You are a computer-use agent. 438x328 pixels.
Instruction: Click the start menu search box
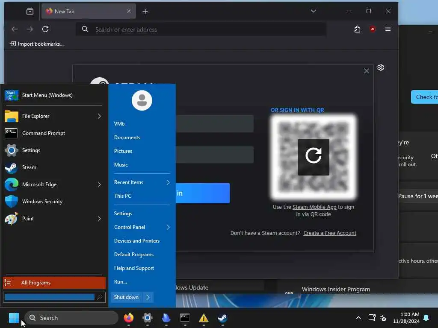point(50,297)
